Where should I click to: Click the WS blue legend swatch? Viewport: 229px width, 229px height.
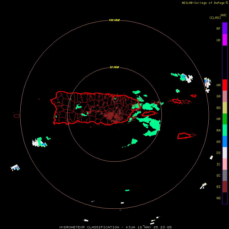(x=225, y=141)
